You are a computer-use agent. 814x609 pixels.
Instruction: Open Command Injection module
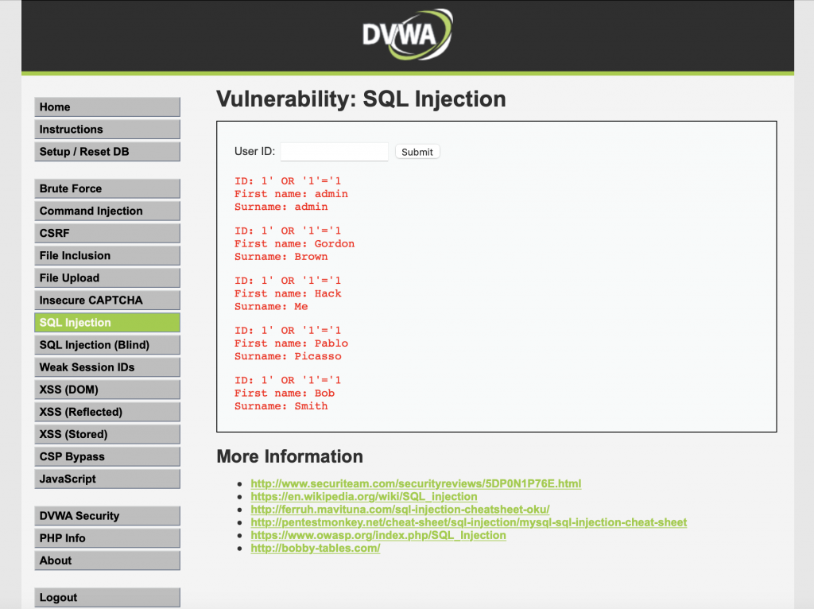(x=107, y=211)
